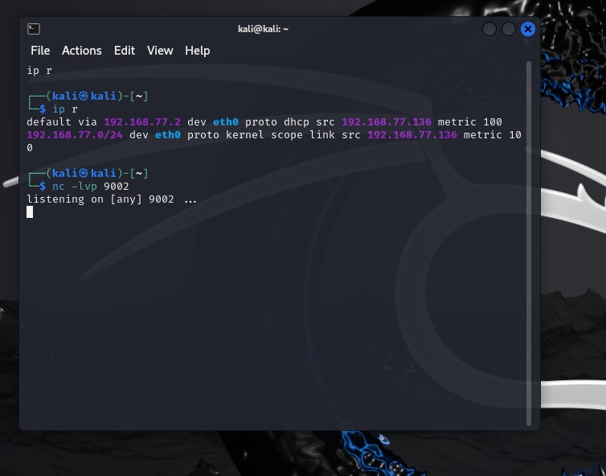Click the white cursor block in the terminal
This screenshot has height=476, width=606.
(30, 212)
